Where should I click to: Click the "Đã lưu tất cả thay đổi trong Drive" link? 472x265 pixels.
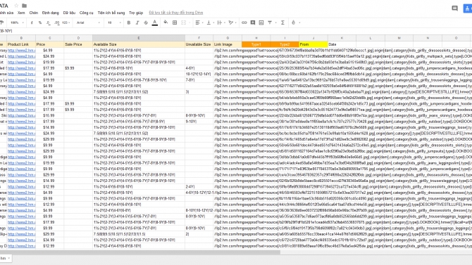tap(176, 13)
